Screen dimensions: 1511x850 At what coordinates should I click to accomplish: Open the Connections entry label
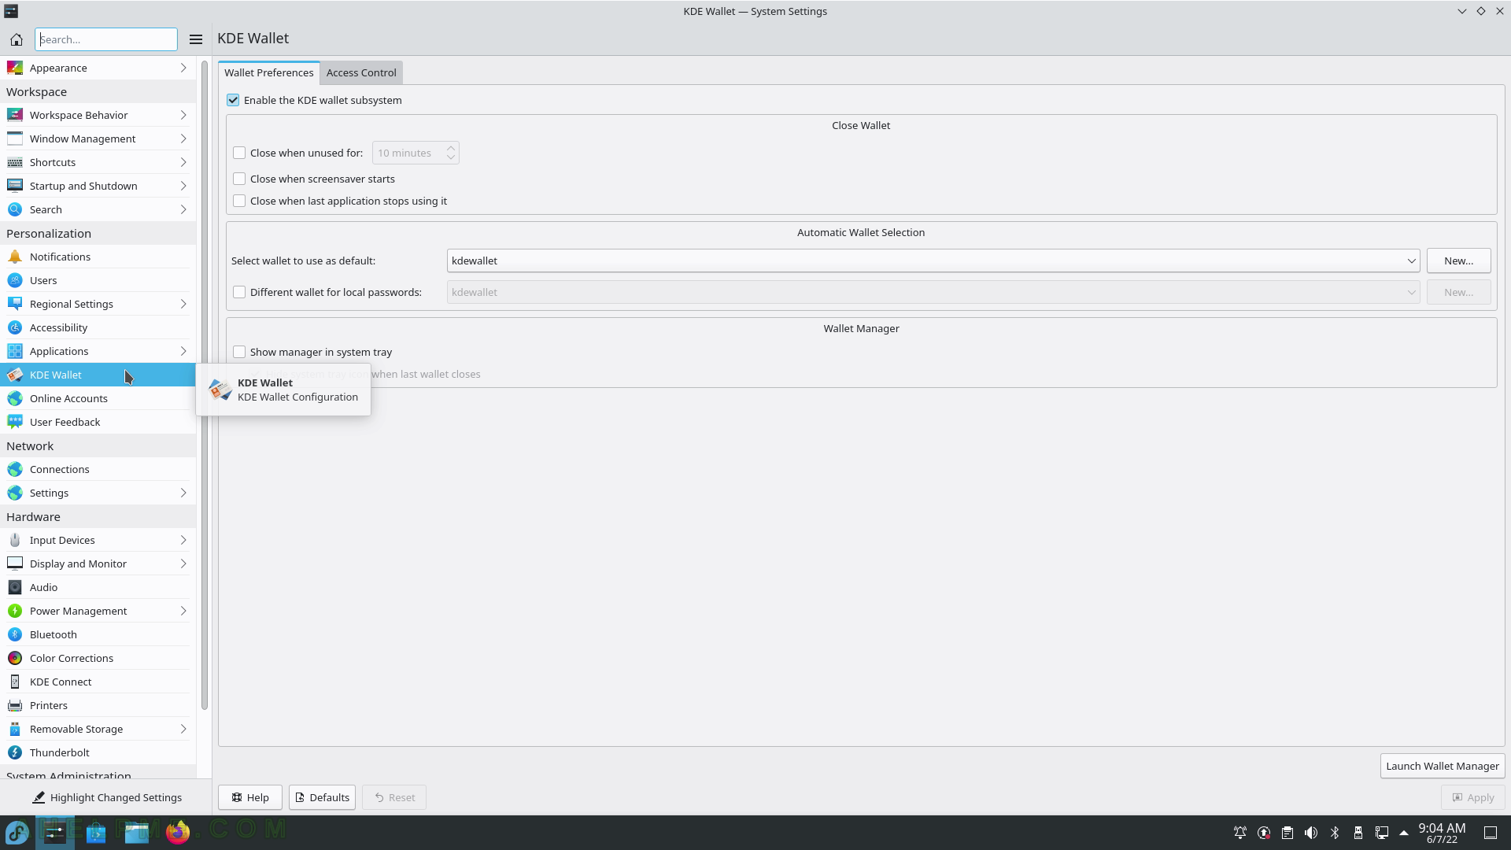click(60, 469)
